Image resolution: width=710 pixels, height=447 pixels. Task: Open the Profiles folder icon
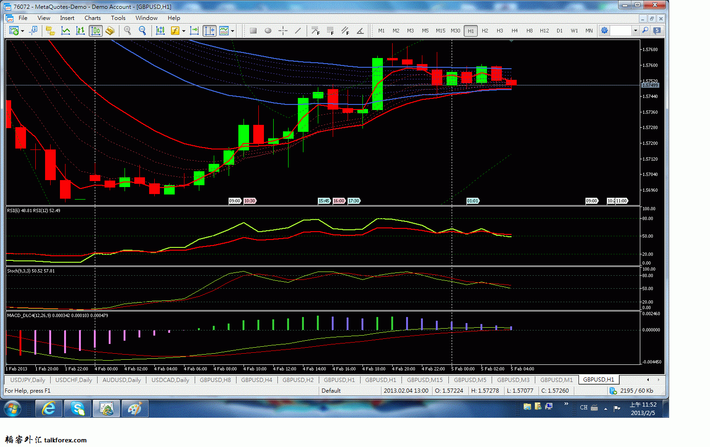pos(50,31)
